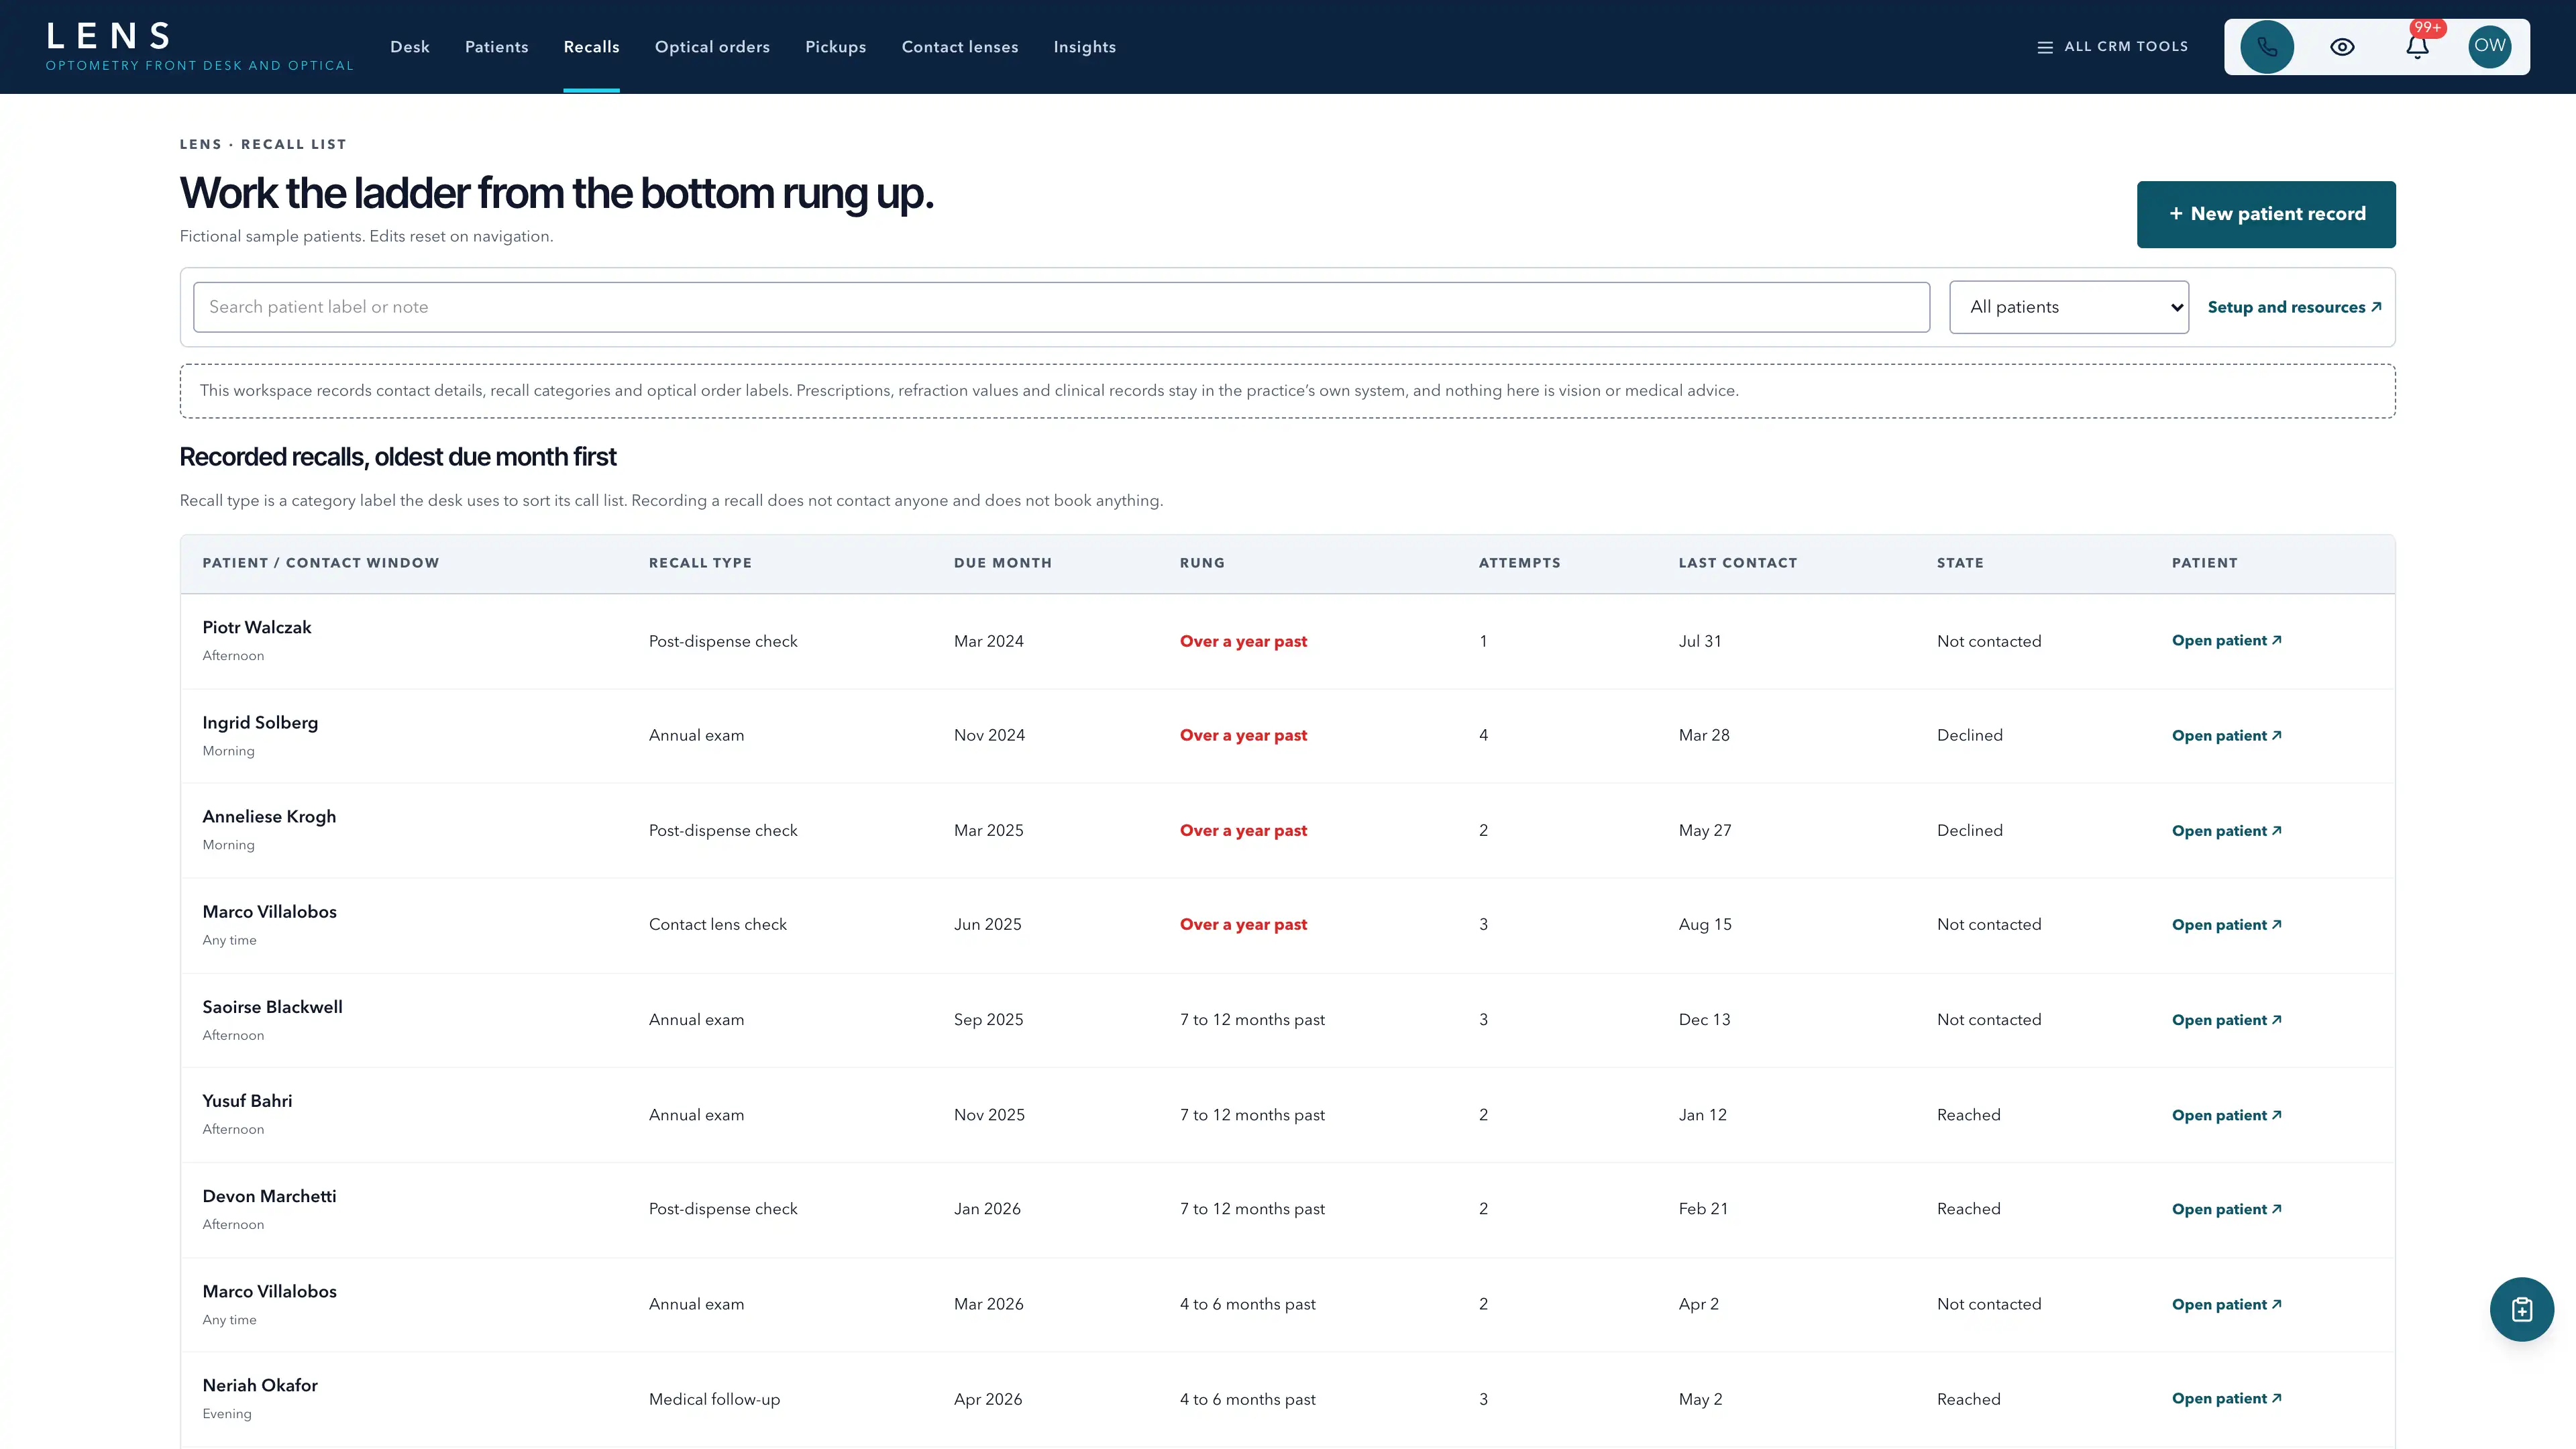This screenshot has width=2576, height=1449.
Task: Switch to the Pickups tab
Action: tap(836, 47)
